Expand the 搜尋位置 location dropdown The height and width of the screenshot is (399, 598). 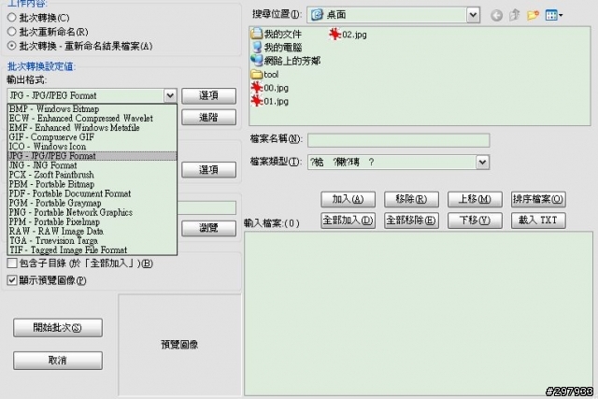click(x=473, y=15)
